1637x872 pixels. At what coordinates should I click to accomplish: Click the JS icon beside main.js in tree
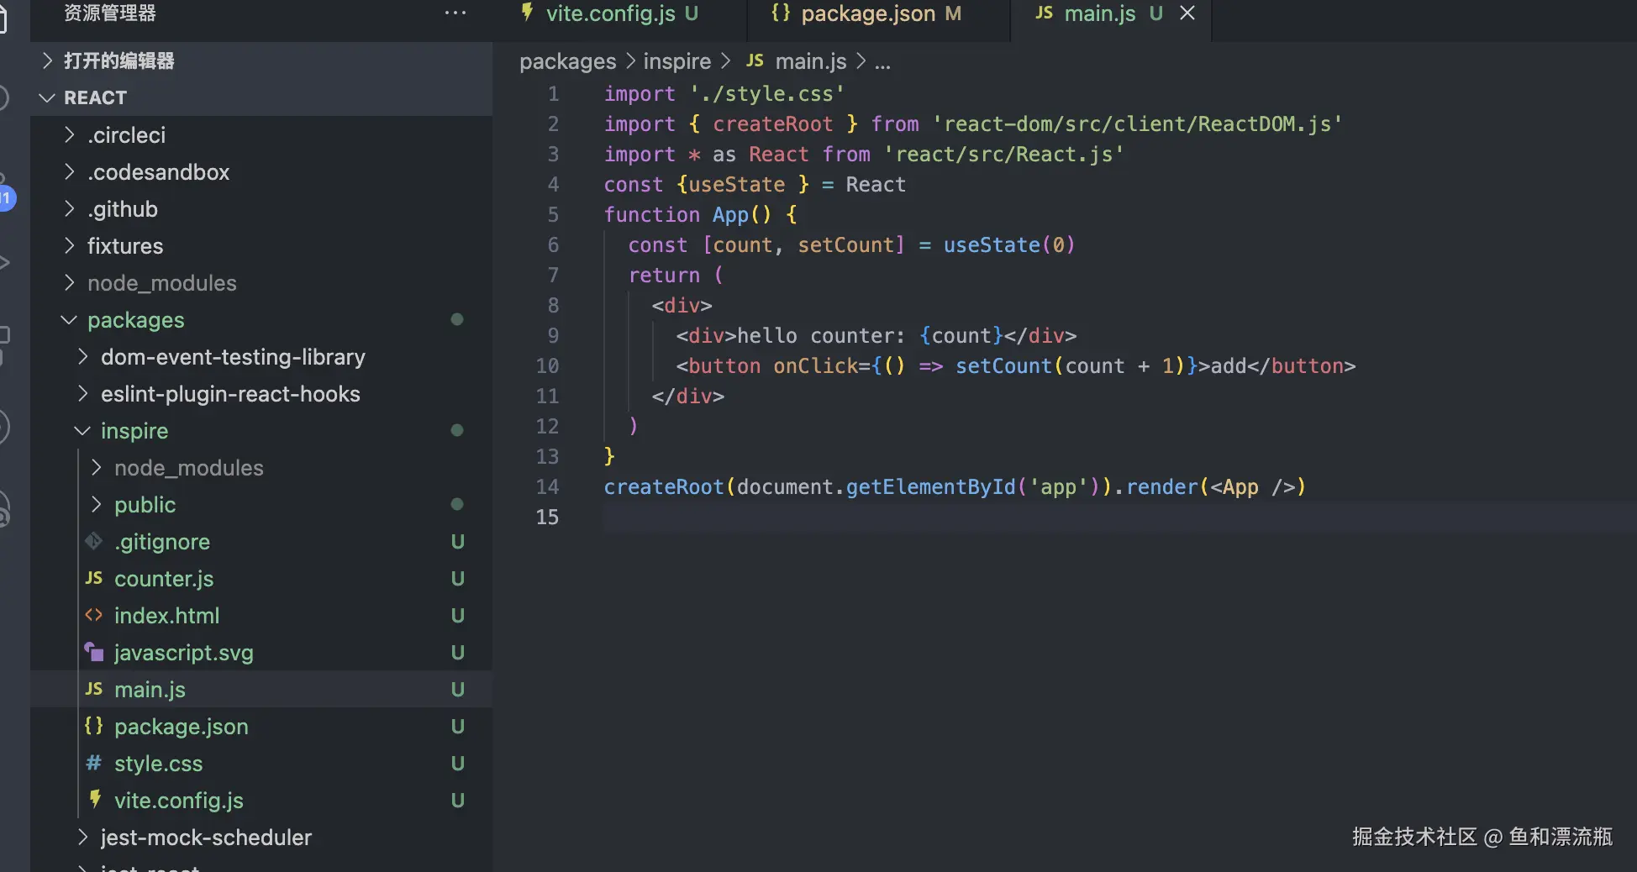coord(94,689)
